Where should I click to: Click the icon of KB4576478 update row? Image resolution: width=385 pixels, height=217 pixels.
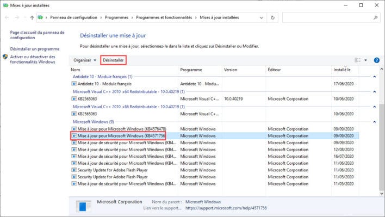[74, 129]
